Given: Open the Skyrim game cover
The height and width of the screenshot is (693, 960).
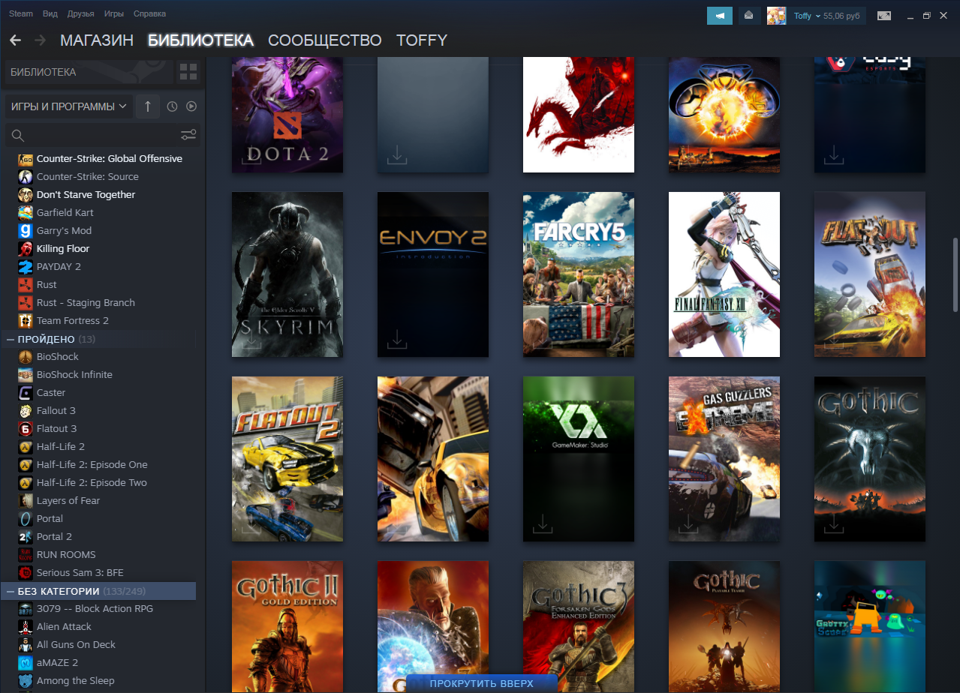Looking at the screenshot, I should click(x=287, y=274).
